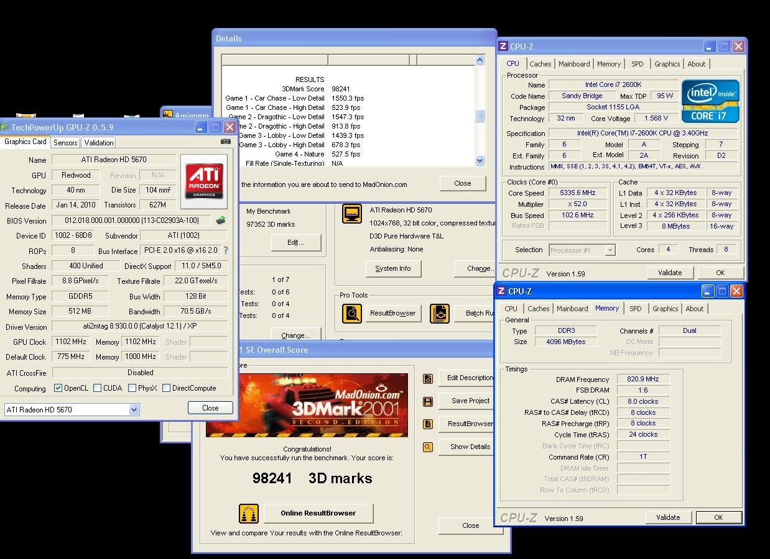Image resolution: width=770 pixels, height=559 pixels.
Task: Click Validate in the lower CPU-Z window
Action: [668, 517]
